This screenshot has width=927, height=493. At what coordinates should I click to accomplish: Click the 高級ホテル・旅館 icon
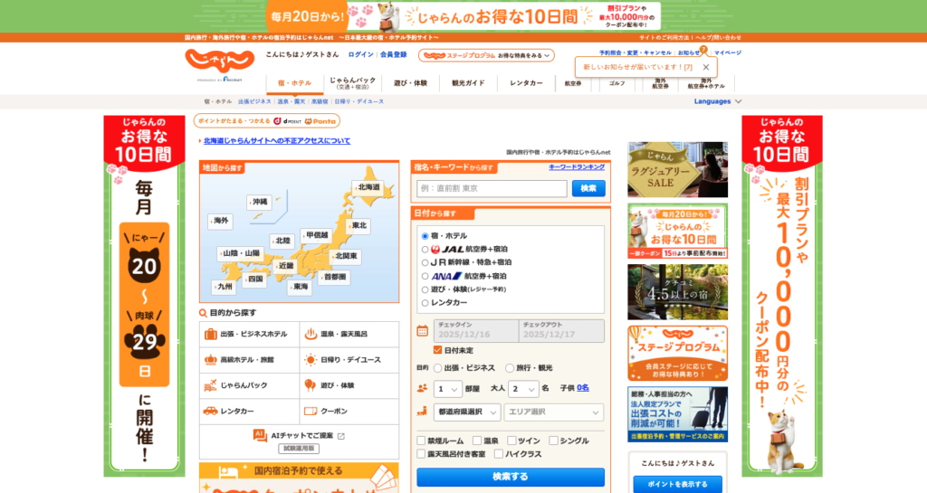click(x=210, y=359)
